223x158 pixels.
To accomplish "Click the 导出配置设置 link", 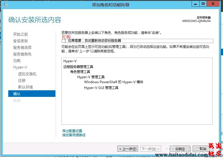I will point(72,131).
